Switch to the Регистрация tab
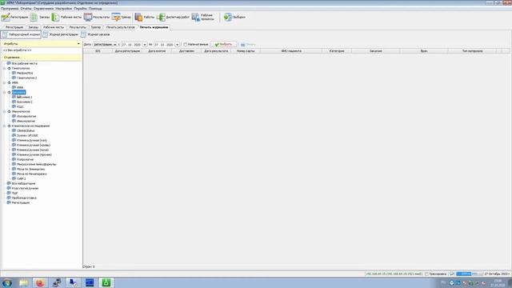 14,27
